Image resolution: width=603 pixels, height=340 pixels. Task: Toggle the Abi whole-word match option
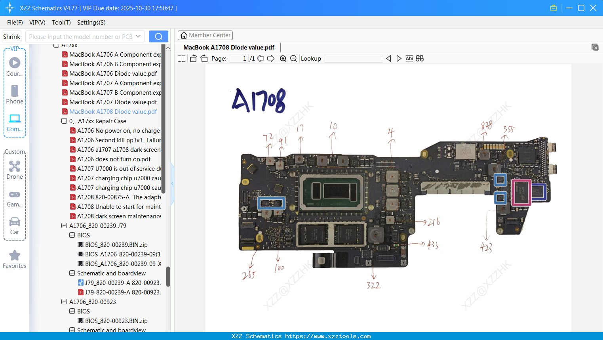tap(409, 59)
